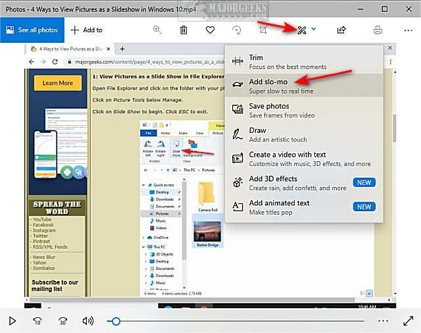The height and width of the screenshot is (333, 421).
Task: Add to favorites with the heart icon
Action: pyautogui.click(x=210, y=30)
